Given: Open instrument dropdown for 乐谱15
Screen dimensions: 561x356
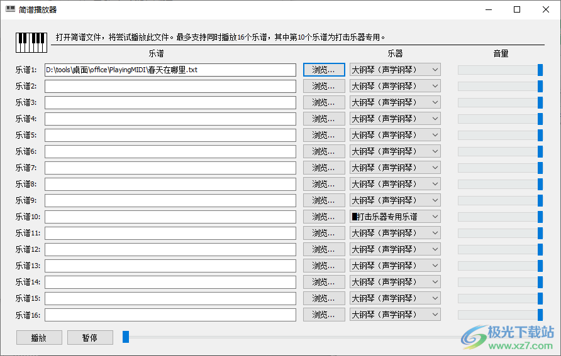Looking at the screenshot, I should (x=395, y=298).
